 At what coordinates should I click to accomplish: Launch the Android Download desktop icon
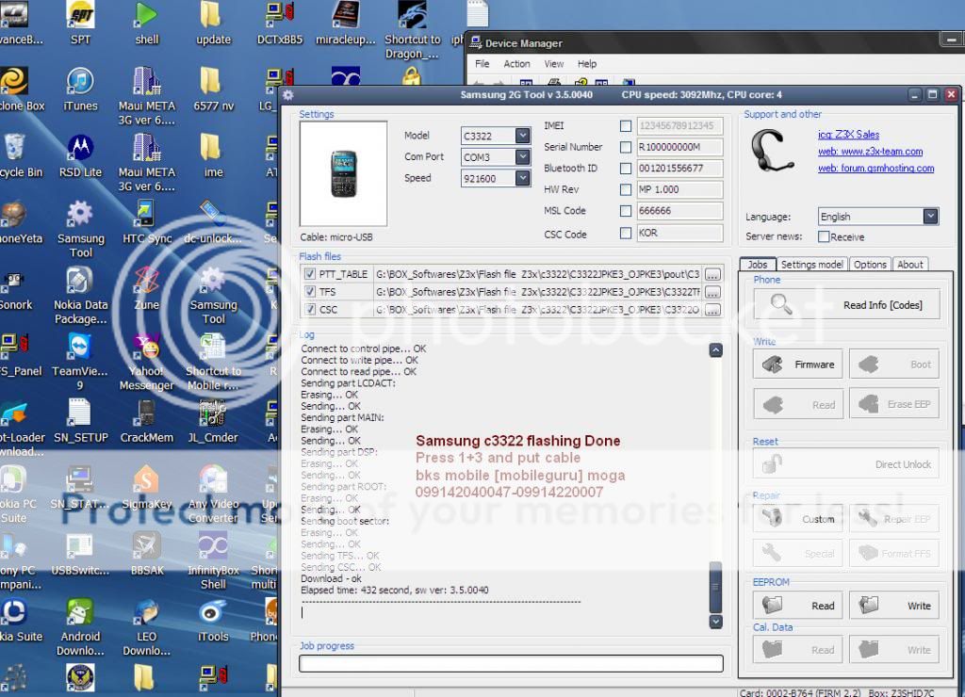point(80,627)
